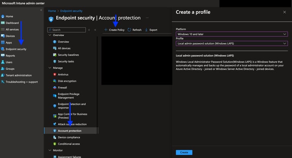The image size is (292, 158).
Task: Open Security baselines icon item
Action: tap(55, 55)
